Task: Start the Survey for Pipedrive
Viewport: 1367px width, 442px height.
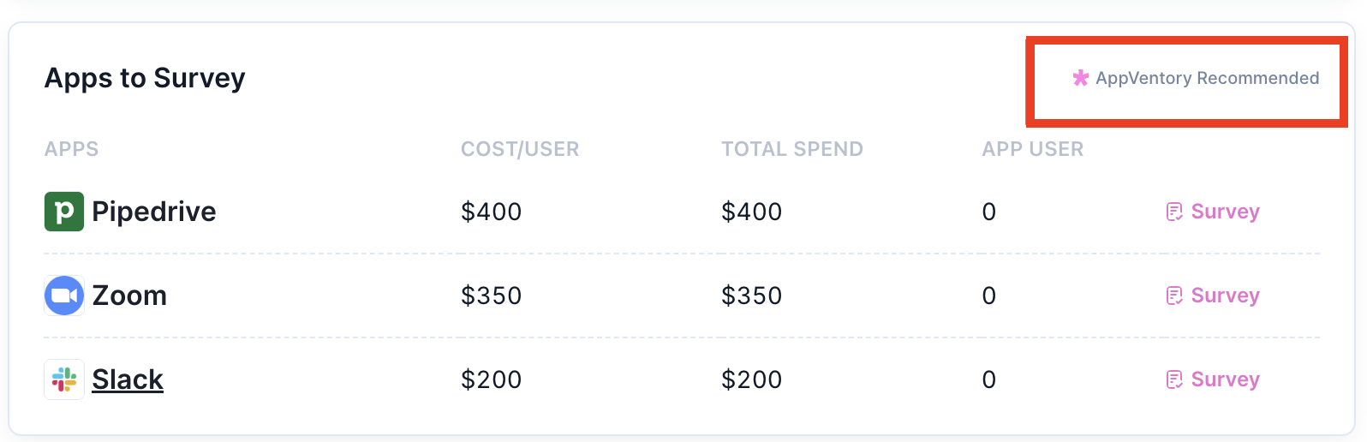Action: click(1225, 212)
